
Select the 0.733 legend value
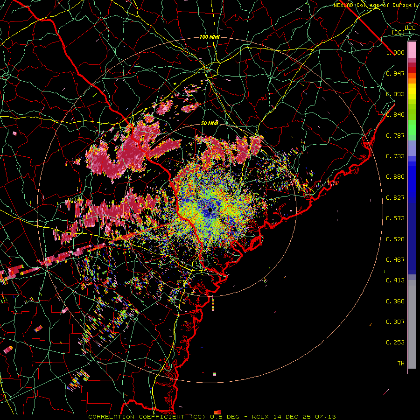(395, 156)
